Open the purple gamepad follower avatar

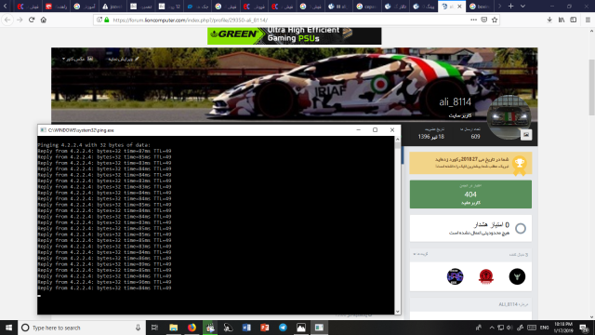coord(455,276)
